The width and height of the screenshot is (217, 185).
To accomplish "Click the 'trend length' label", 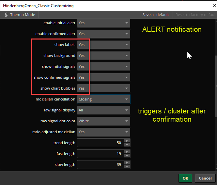I will 64,143.
